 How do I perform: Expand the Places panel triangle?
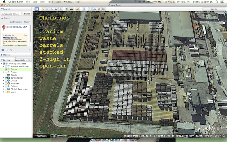pos(2,55)
